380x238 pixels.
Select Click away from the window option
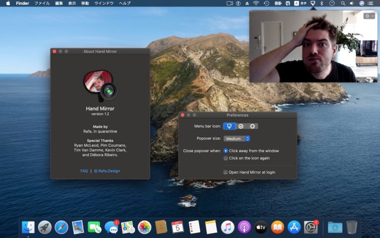(x=251, y=151)
